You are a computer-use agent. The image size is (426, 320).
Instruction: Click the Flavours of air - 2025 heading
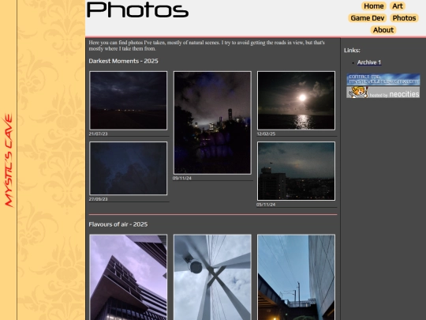click(118, 224)
